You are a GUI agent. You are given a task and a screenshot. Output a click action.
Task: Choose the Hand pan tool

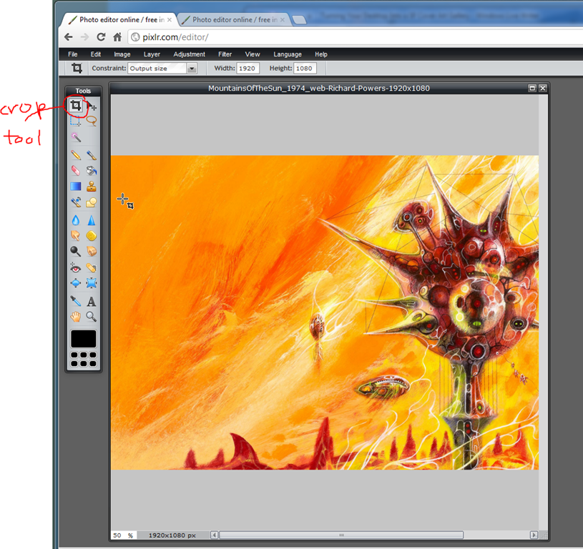tap(75, 317)
